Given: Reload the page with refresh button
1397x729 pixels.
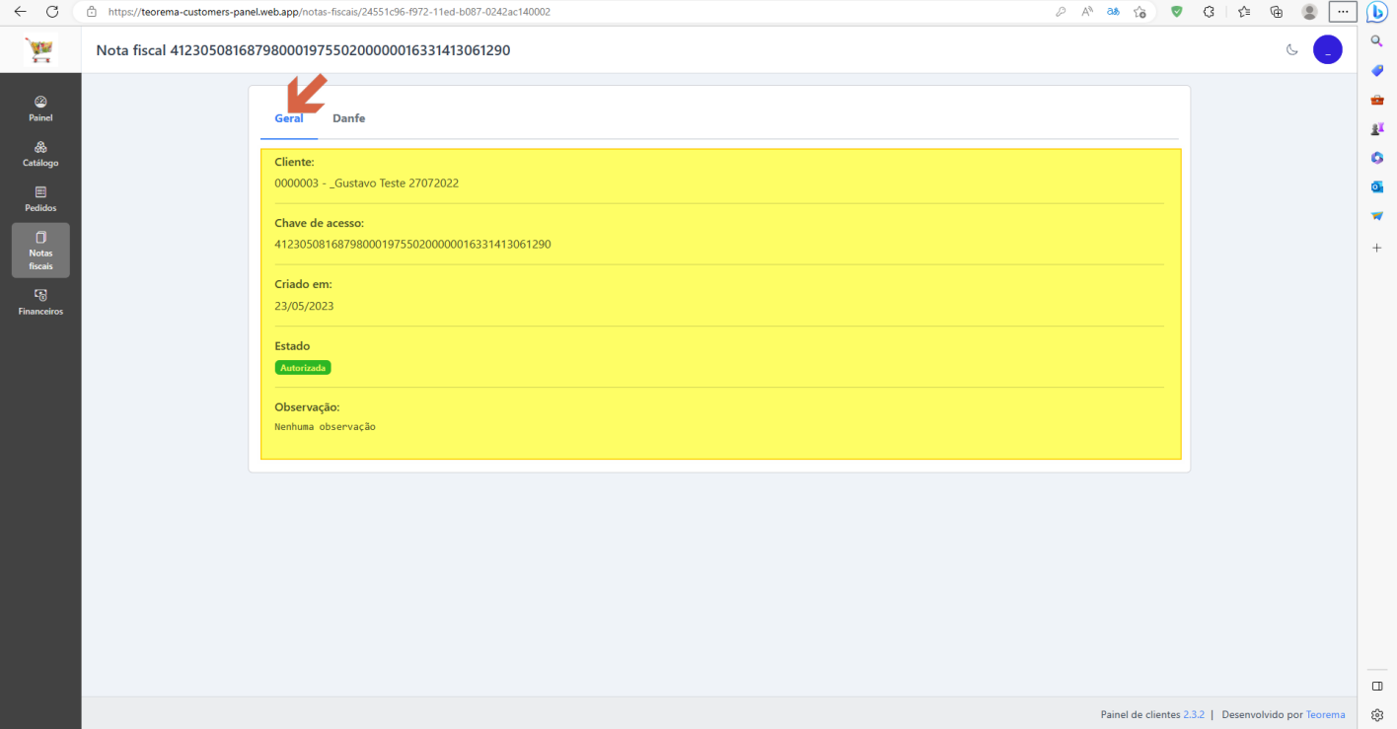Looking at the screenshot, I should point(52,12).
